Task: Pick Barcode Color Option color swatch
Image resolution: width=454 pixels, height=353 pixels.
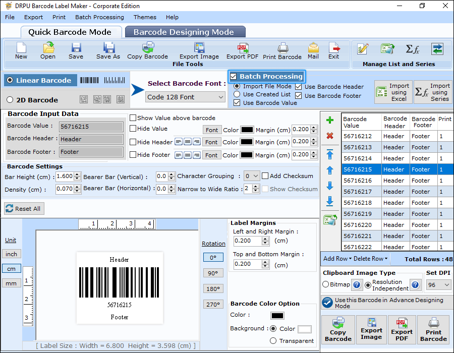Action: 277,316
